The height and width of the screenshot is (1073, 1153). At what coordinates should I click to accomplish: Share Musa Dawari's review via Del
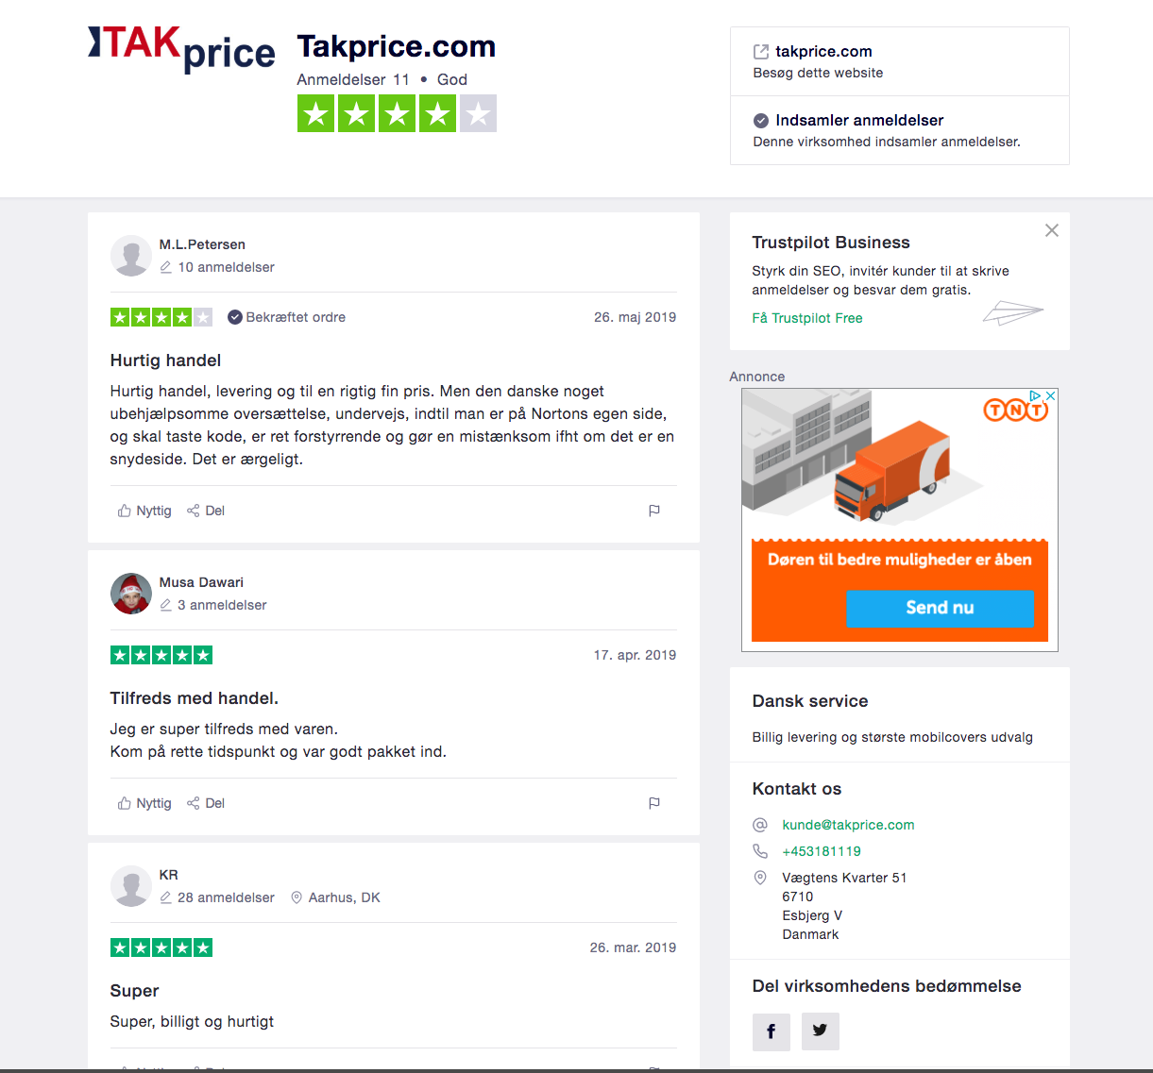206,803
